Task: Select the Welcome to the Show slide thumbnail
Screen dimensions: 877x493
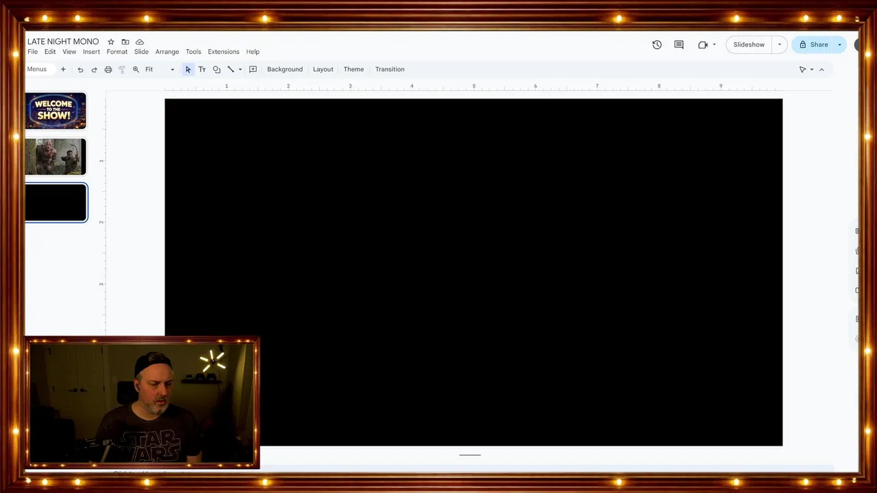Action: coord(56,111)
